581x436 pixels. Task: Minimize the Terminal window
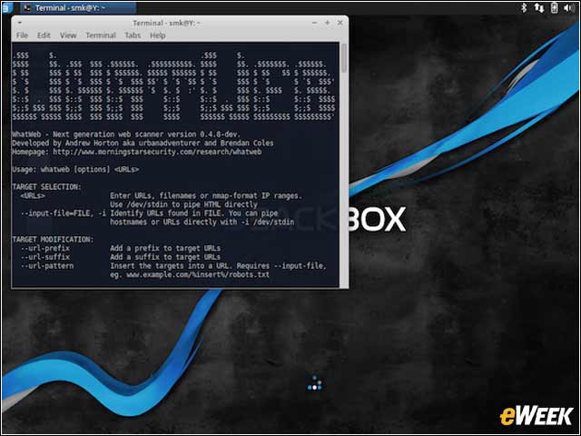[x=315, y=23]
